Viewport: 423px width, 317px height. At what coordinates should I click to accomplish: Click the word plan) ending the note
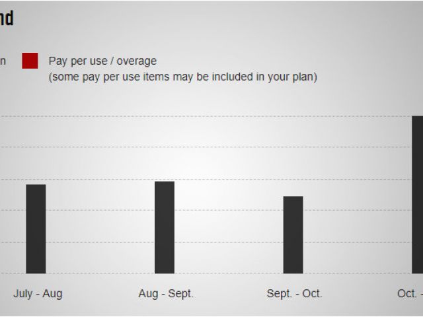pos(305,77)
